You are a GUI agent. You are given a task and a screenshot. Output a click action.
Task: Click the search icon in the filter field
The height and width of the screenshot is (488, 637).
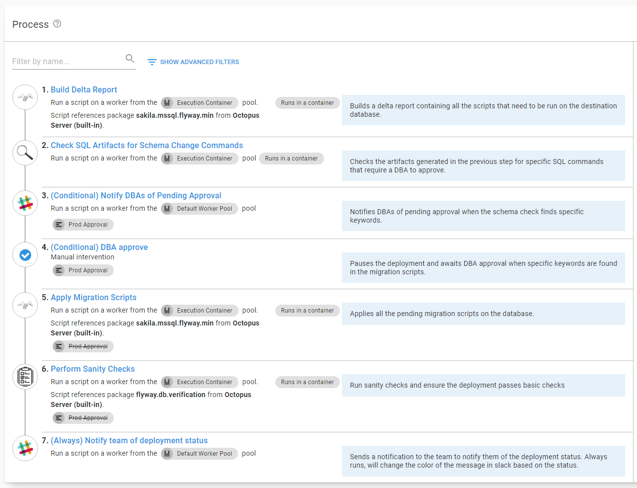pos(130,58)
